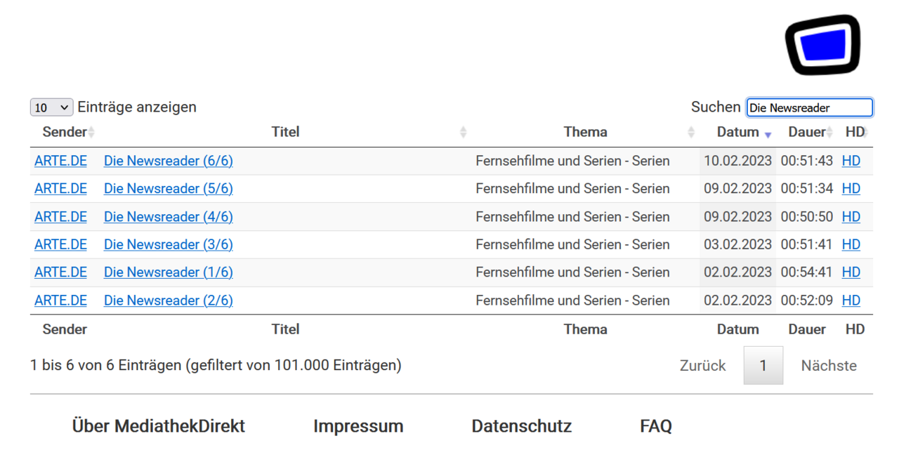Go to the FAQ section

pos(655,426)
